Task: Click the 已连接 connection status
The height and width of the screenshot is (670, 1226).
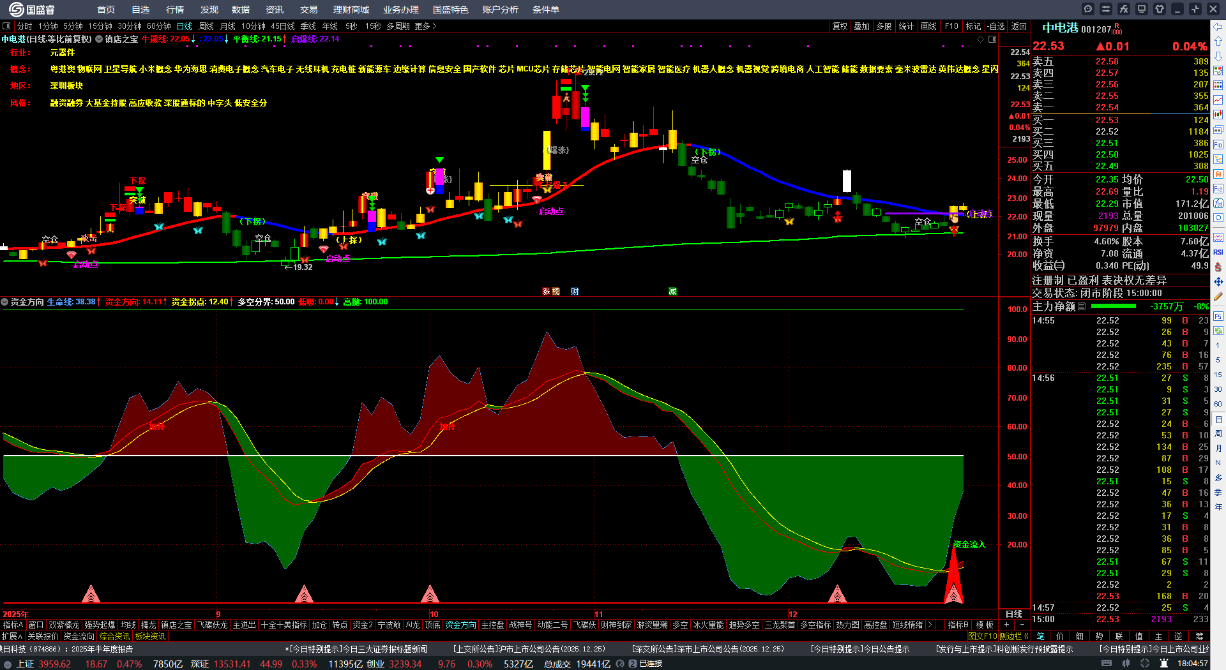Action: [x=651, y=664]
